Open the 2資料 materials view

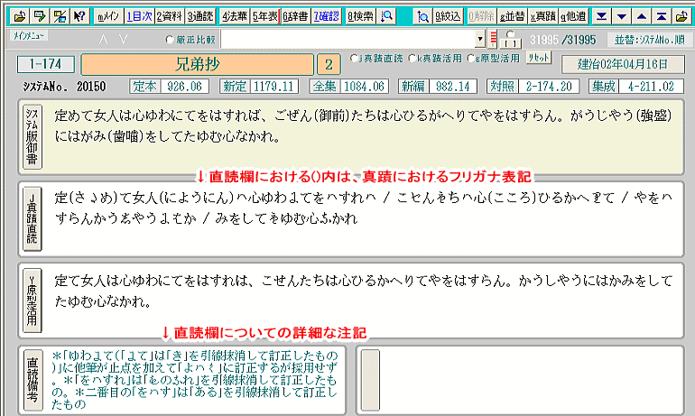pyautogui.click(x=170, y=16)
